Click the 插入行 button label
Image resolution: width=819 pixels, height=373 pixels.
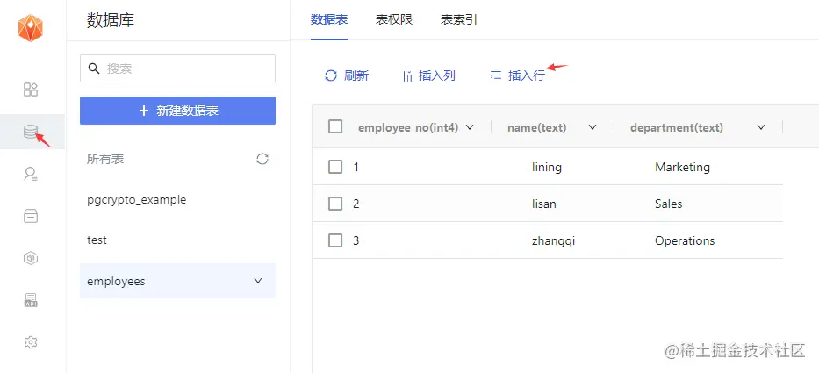pyautogui.click(x=527, y=75)
